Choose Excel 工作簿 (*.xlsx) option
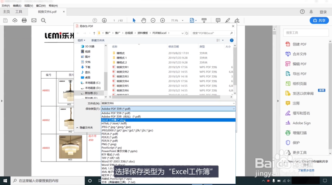 click(x=168, y=120)
